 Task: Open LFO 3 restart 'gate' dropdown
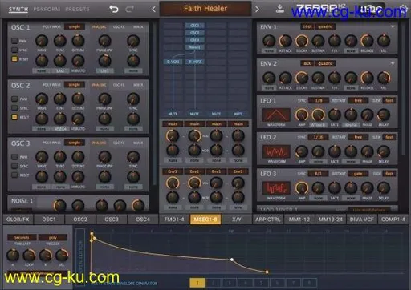(358, 174)
